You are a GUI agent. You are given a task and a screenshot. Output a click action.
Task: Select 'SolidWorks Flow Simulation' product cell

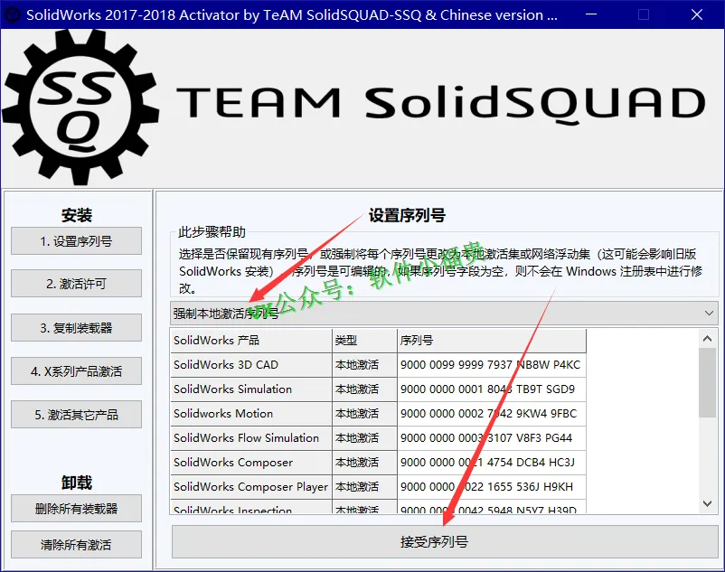coord(251,438)
